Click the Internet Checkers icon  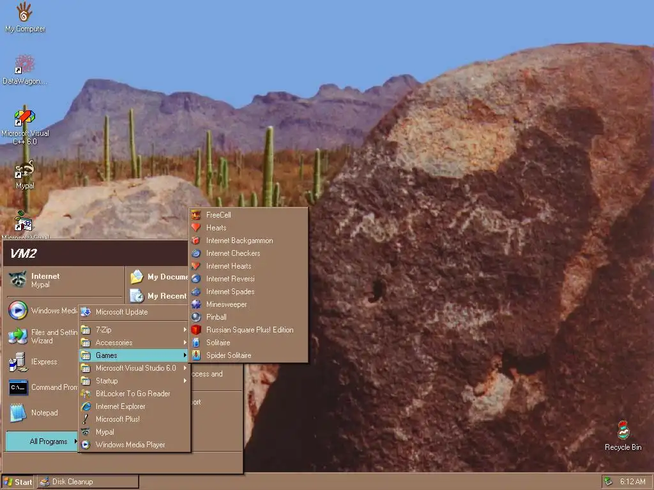coord(196,253)
